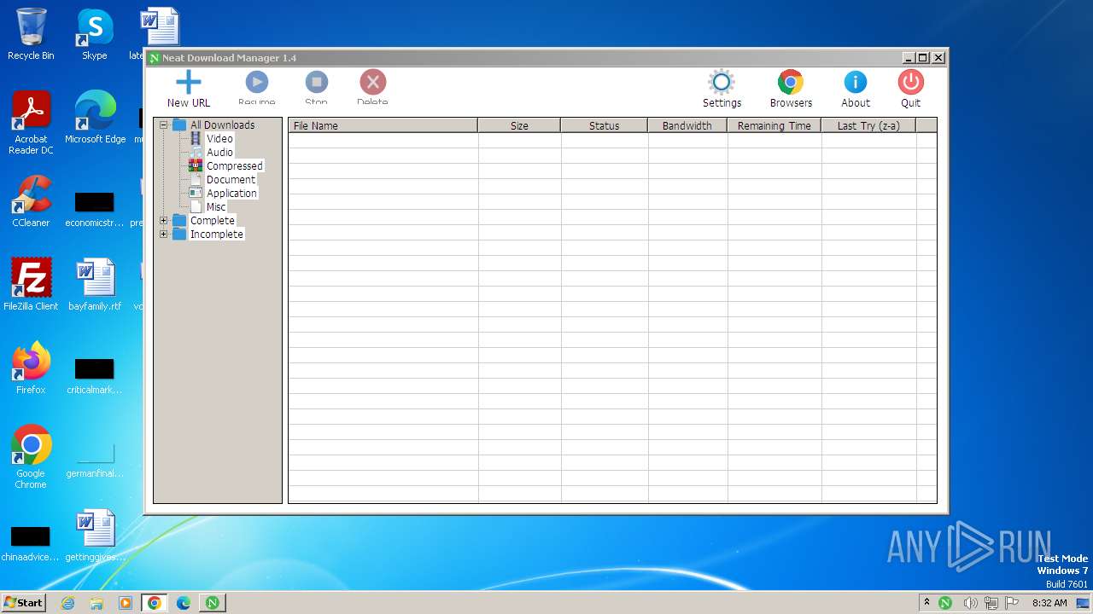Screen dimensions: 1093x614
Task: Select the FileZilla Client desktop shortcut
Action: pyautogui.click(x=31, y=284)
